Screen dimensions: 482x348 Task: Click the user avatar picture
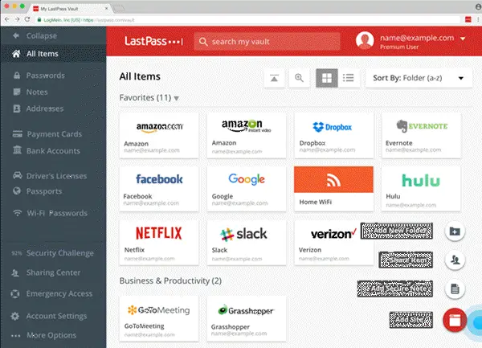pos(365,40)
